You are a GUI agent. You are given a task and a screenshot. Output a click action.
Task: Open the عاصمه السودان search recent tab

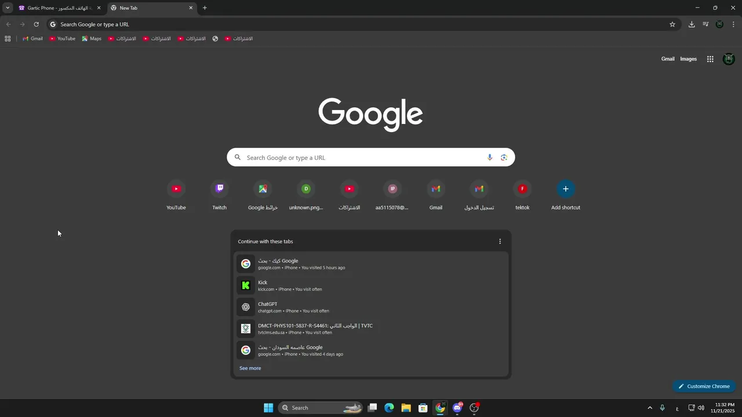[371, 350]
